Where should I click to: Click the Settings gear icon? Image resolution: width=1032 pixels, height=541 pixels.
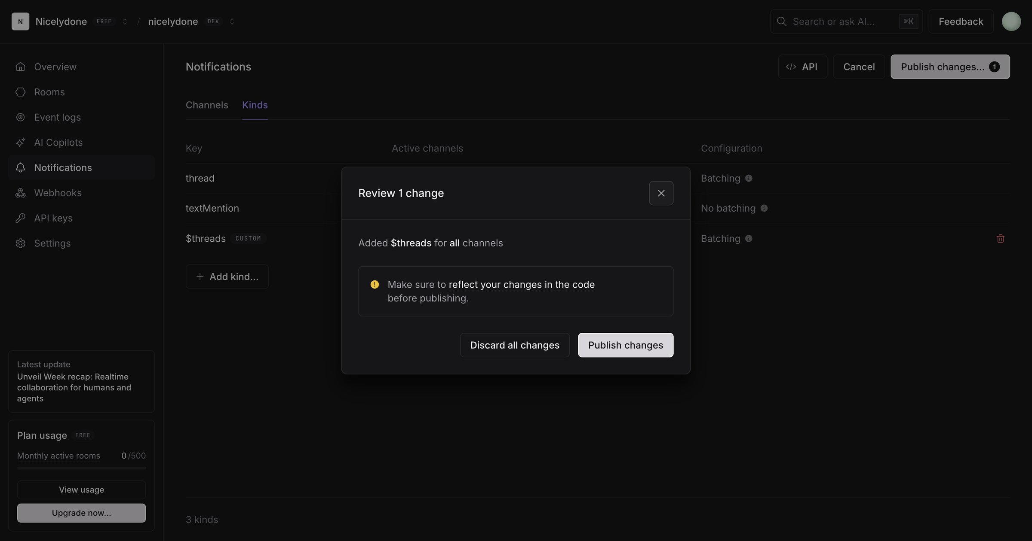(20, 243)
